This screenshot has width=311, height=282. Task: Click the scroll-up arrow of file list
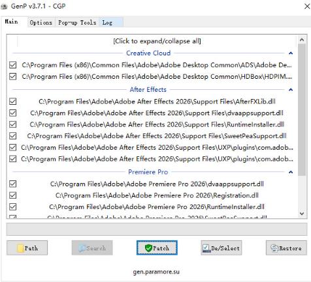302,40
